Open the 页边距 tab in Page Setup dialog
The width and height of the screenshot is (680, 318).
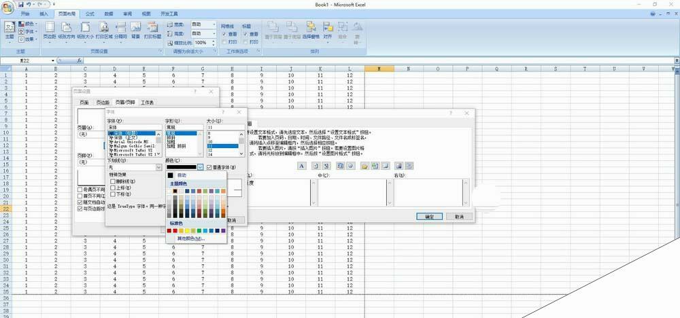[103, 103]
